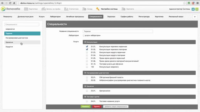Check Консультация хирурга первичная checkbox
This screenshot has width=200, height=112.
click(x=87, y=52)
